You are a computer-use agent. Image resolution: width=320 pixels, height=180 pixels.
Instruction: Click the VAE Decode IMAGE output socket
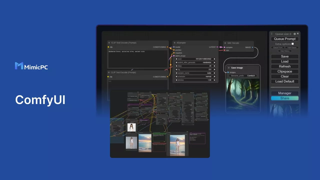pyautogui.click(x=252, y=47)
